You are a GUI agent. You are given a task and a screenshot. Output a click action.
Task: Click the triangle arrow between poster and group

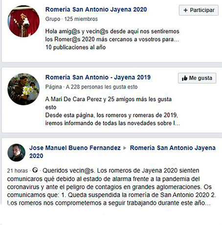tap(125, 148)
